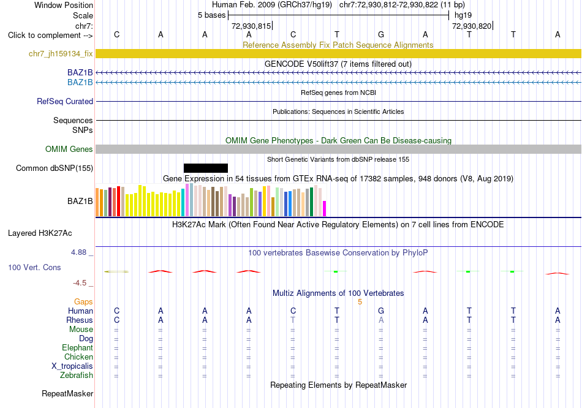Viewport: 582px width, 408px height.
Task: Click the Human species row label
Action: pos(80,311)
